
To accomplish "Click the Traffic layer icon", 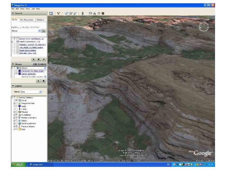I will click(20, 109).
